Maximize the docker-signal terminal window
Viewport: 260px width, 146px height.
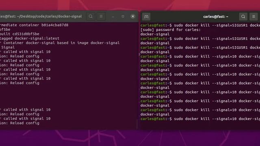coord(123,16)
